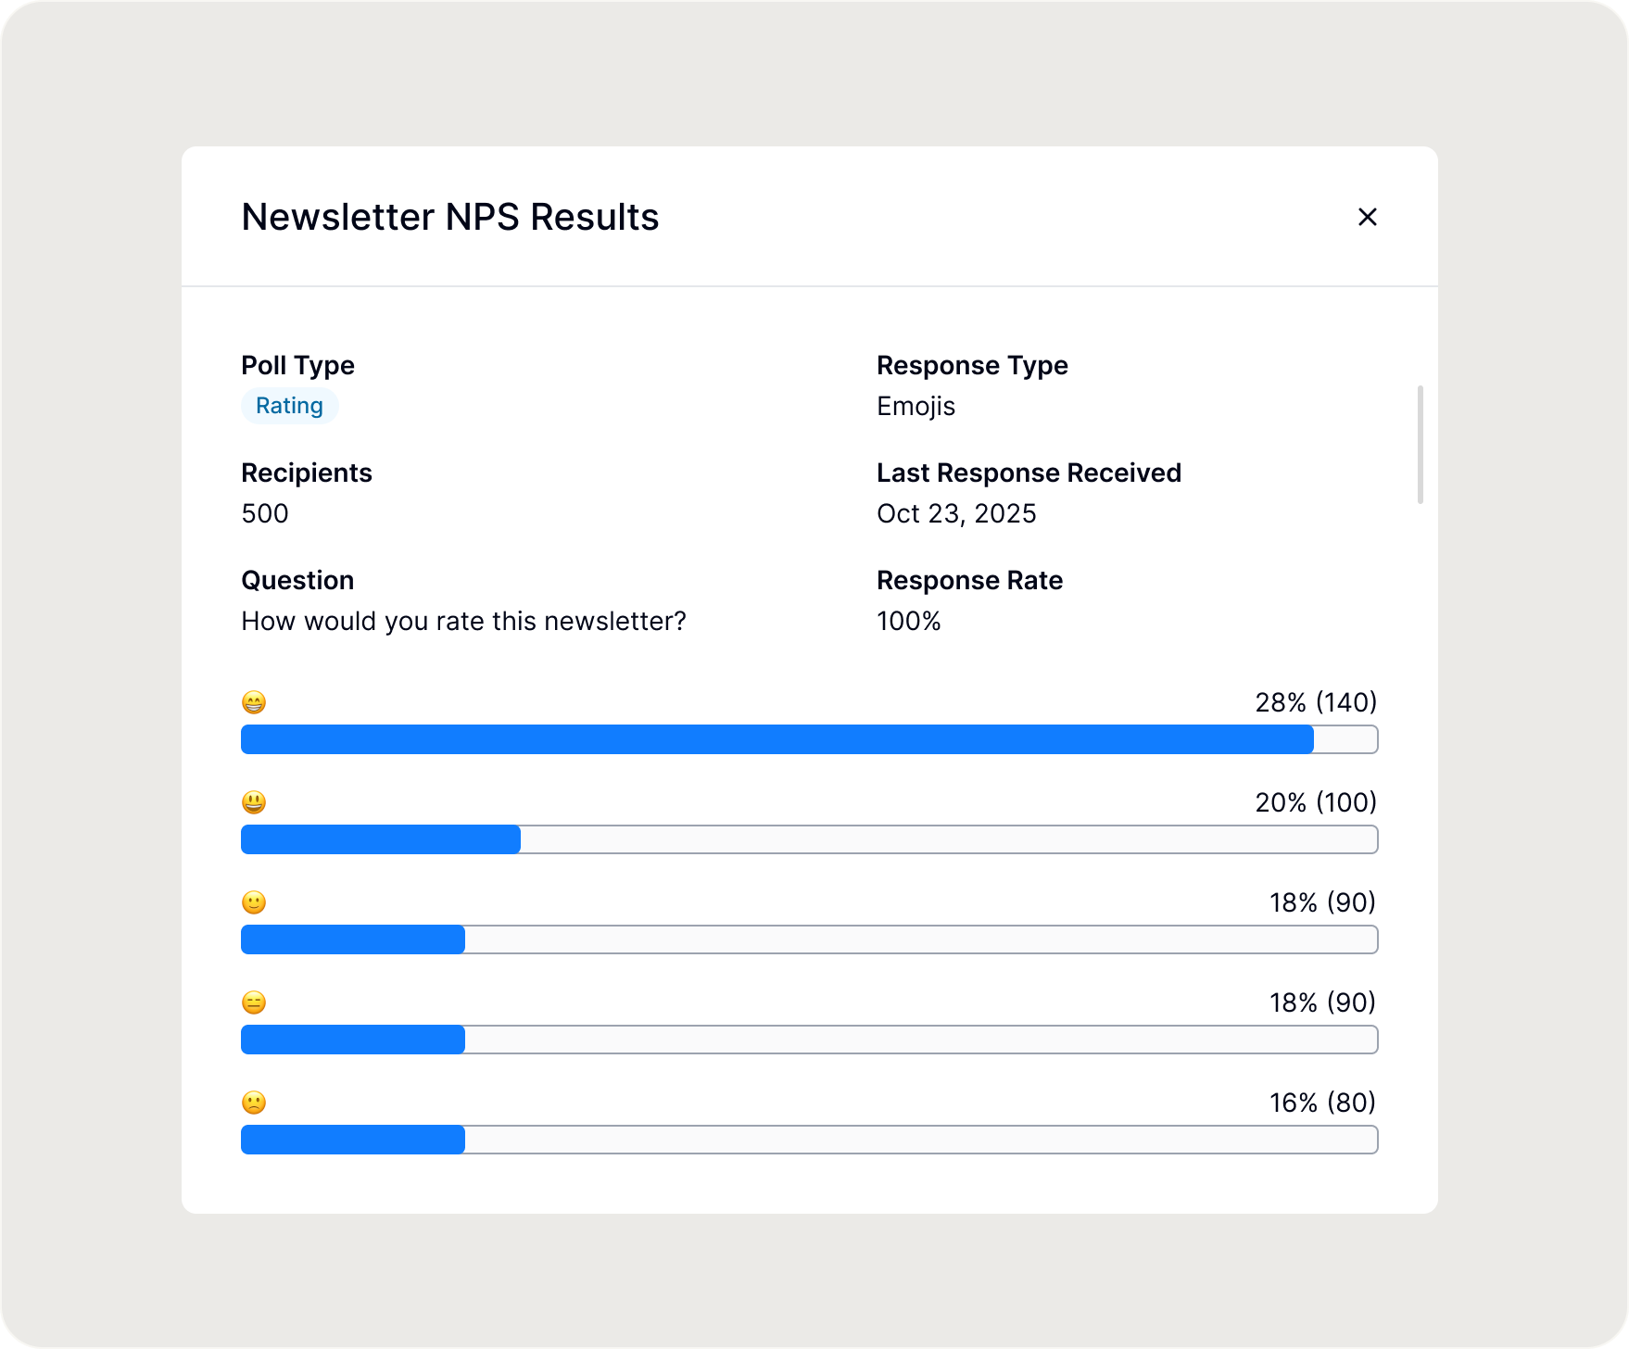The width and height of the screenshot is (1629, 1349).
Task: Click the 16% result progress bar
Action: point(808,1140)
